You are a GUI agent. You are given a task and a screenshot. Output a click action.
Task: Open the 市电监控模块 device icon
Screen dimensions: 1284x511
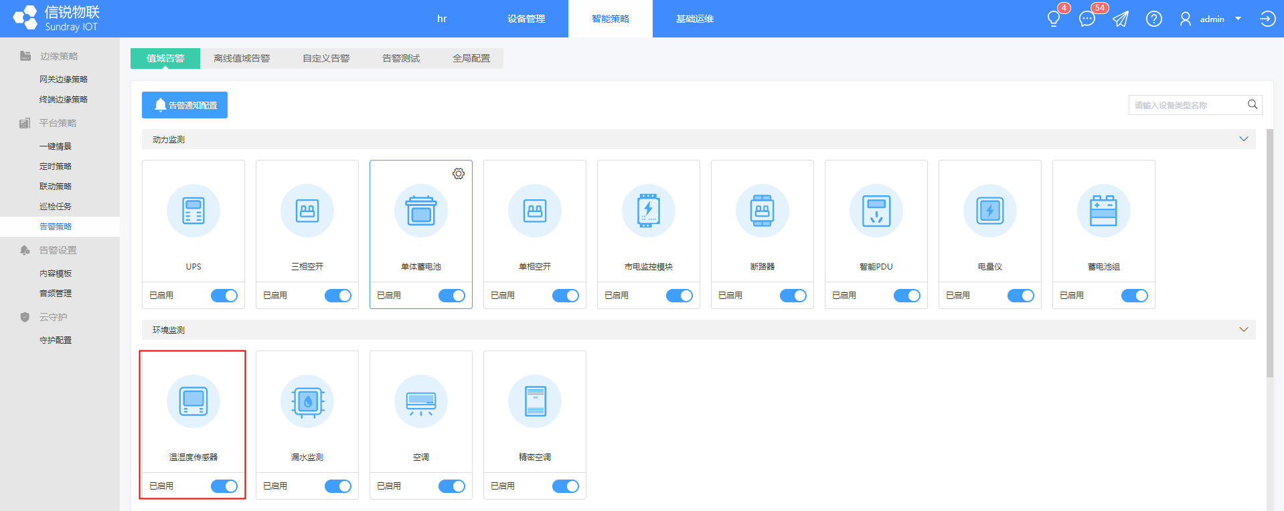tap(649, 211)
